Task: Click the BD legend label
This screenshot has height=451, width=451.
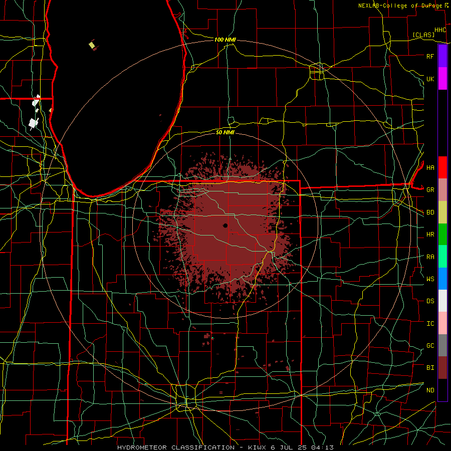Action: coord(430,212)
